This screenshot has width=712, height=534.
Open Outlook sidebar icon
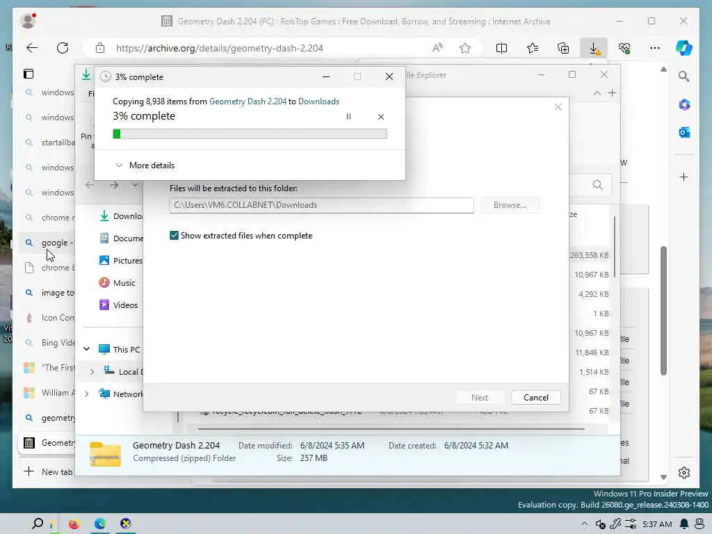[684, 133]
